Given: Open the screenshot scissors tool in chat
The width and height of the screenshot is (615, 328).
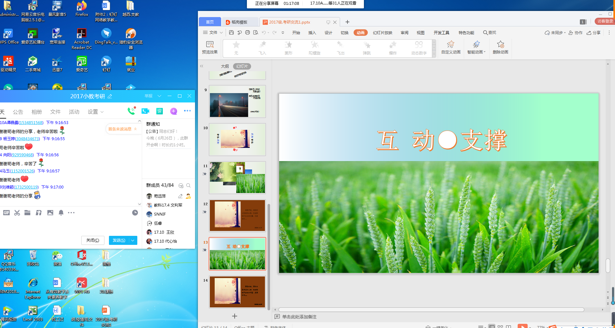Looking at the screenshot, I should pyautogui.click(x=17, y=213).
